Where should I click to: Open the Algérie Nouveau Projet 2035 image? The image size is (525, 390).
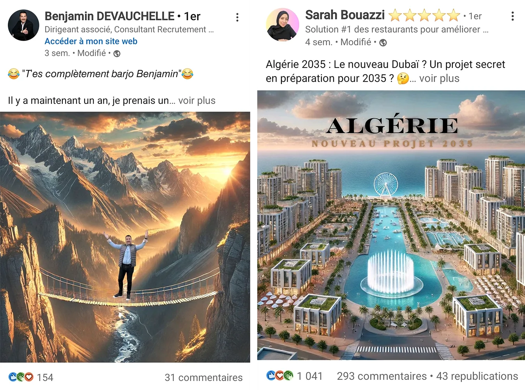pyautogui.click(x=391, y=225)
